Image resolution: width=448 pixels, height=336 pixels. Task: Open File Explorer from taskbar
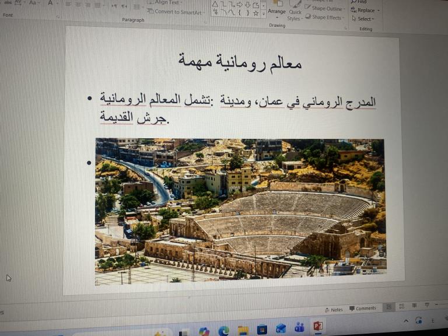(x=243, y=330)
